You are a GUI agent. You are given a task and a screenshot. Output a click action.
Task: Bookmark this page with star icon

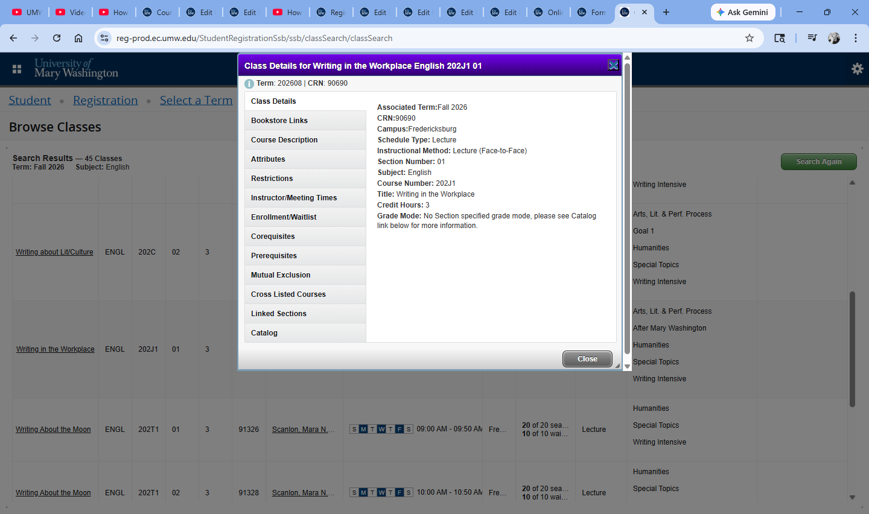point(750,38)
